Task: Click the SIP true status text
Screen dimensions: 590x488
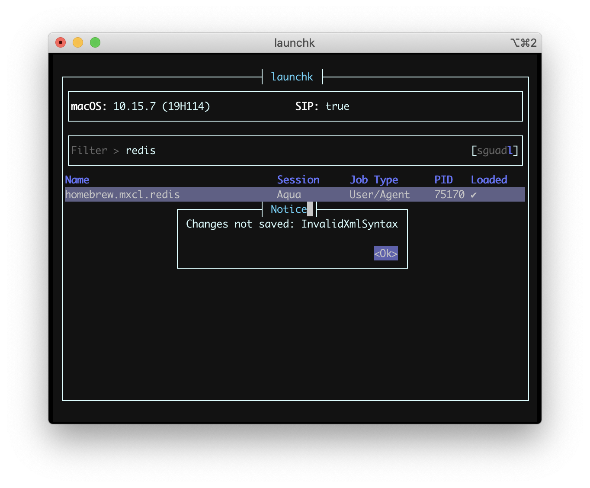Action: [x=322, y=106]
